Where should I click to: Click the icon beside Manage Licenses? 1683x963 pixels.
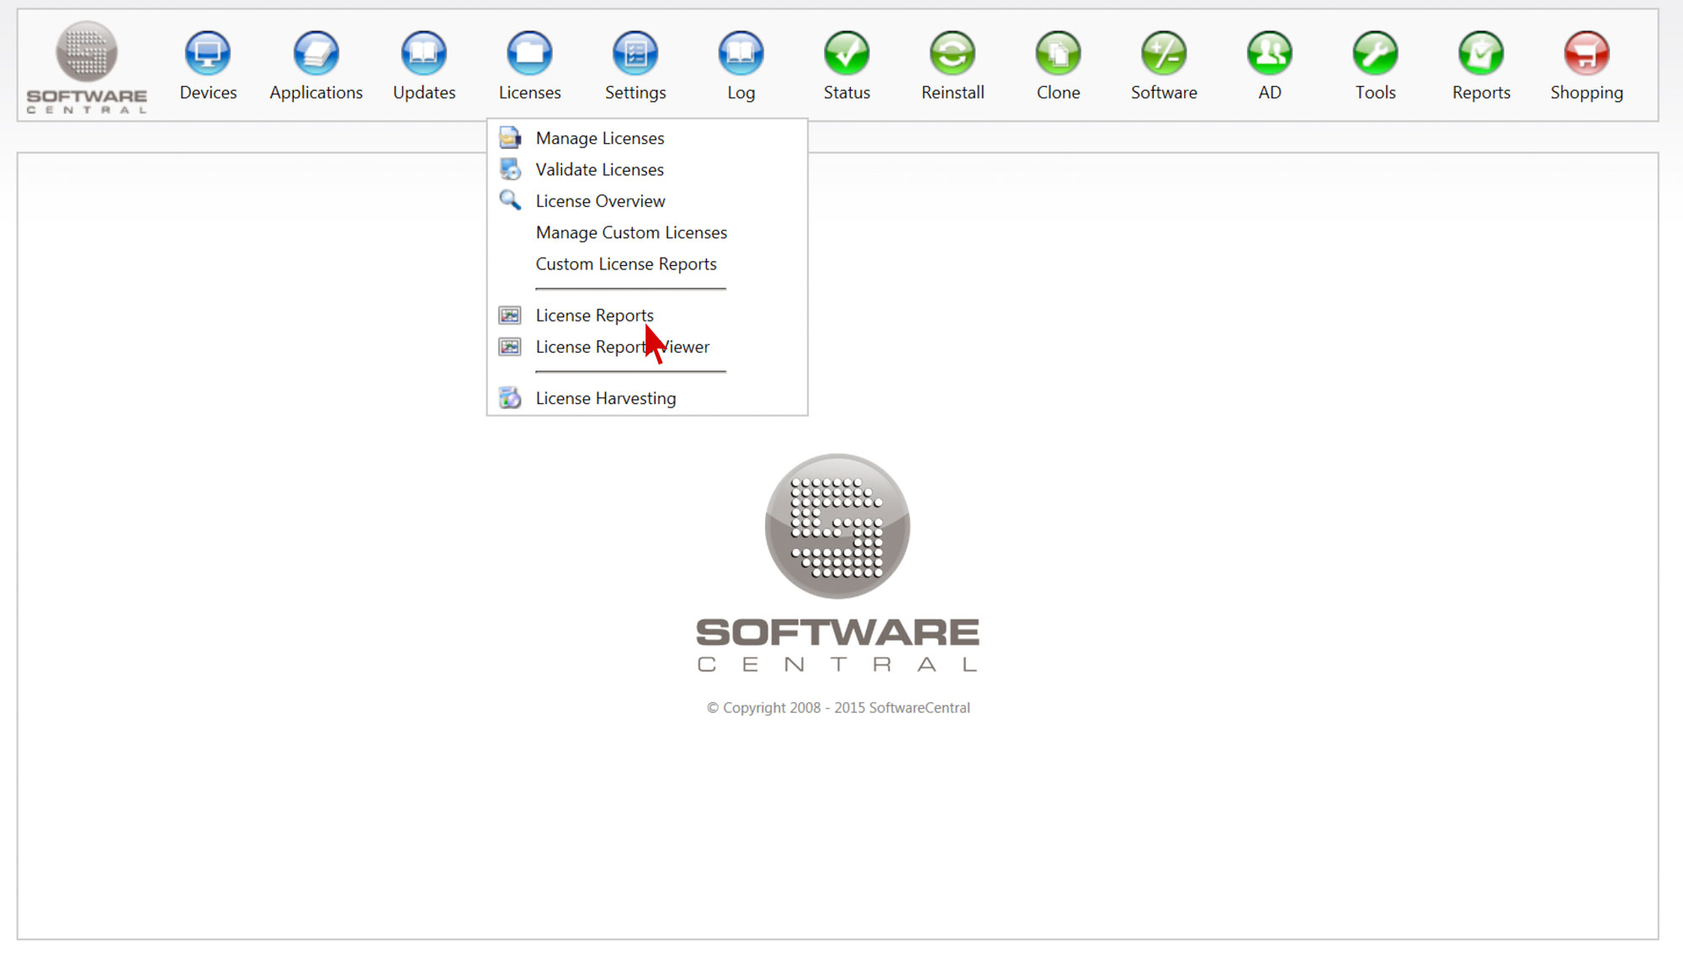coord(510,137)
